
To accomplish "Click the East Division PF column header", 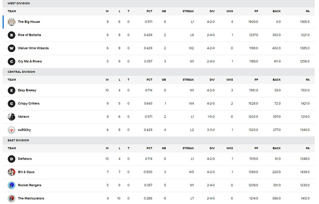I will (x=256, y=148).
